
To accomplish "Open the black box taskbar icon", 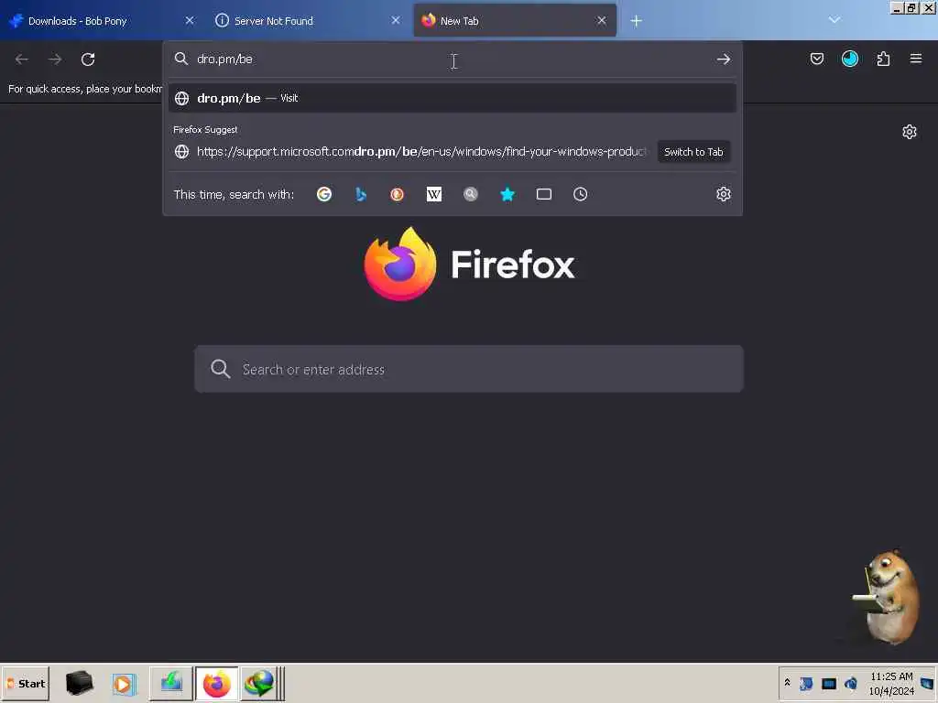I will (79, 683).
